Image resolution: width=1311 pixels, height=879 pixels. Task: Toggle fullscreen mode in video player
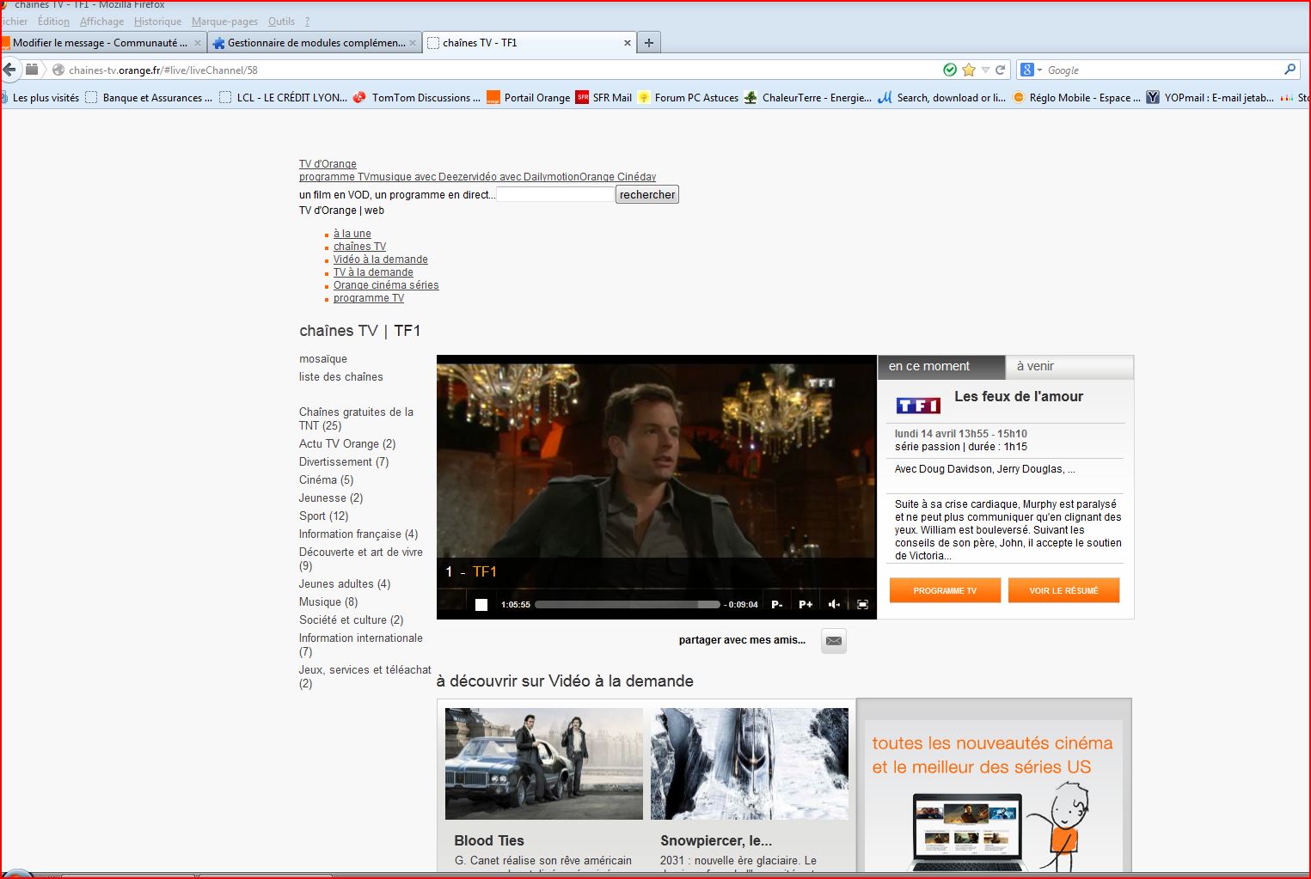point(862,605)
